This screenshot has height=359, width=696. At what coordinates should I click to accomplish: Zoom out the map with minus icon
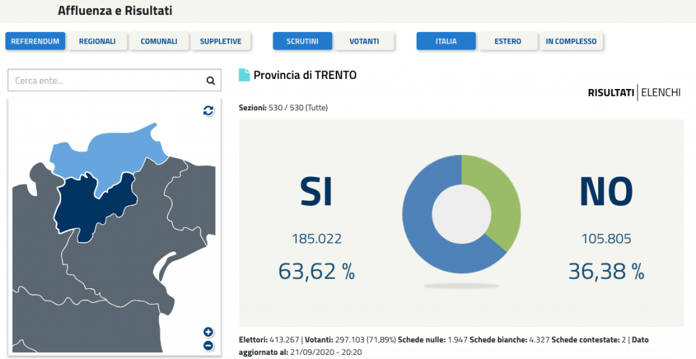[208, 345]
